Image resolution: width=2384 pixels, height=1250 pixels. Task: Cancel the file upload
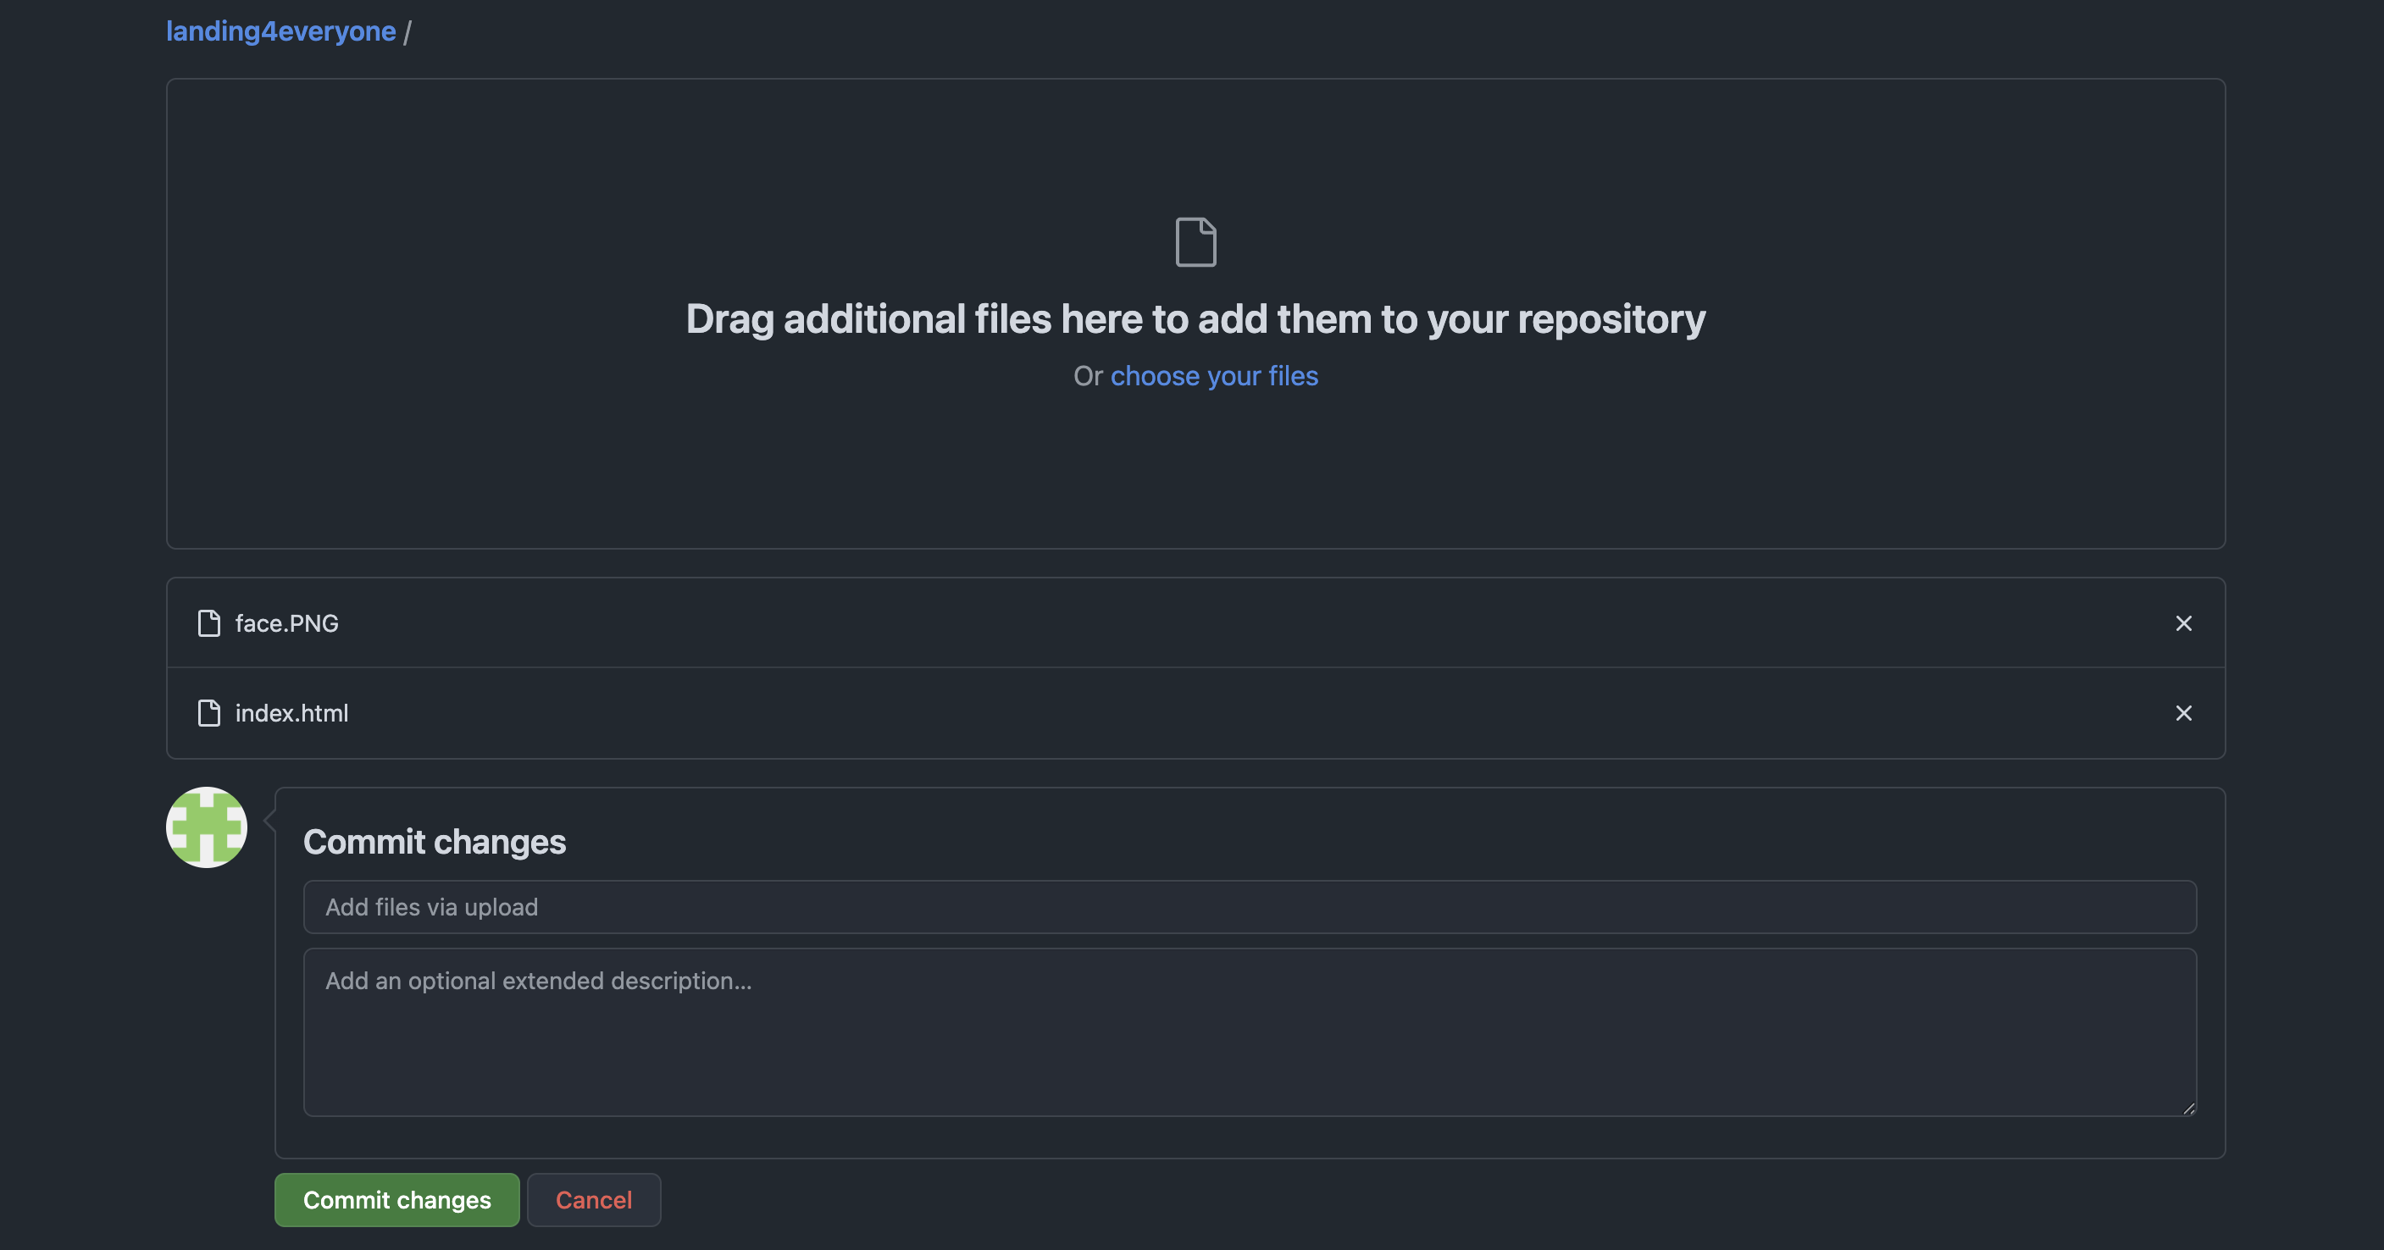(x=593, y=1200)
